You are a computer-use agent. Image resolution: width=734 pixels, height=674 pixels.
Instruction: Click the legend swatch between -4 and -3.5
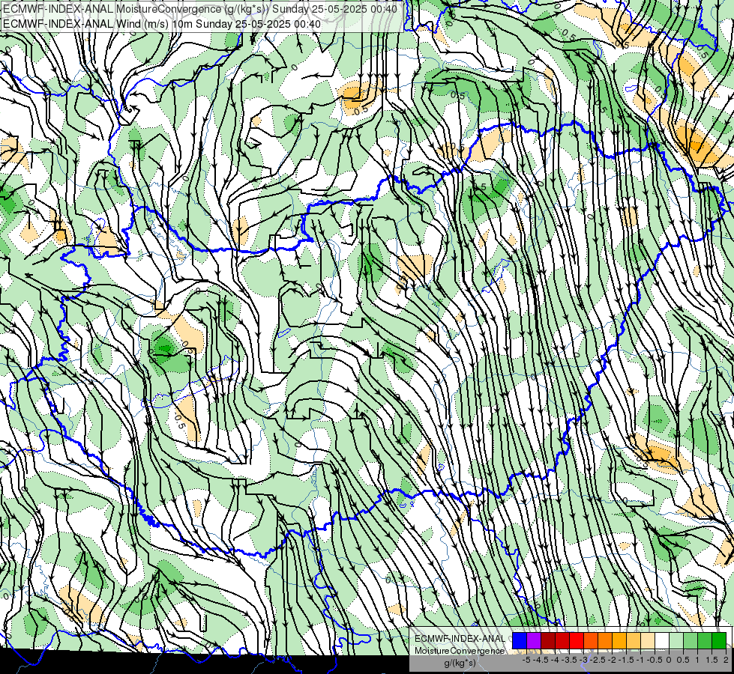[562, 640]
